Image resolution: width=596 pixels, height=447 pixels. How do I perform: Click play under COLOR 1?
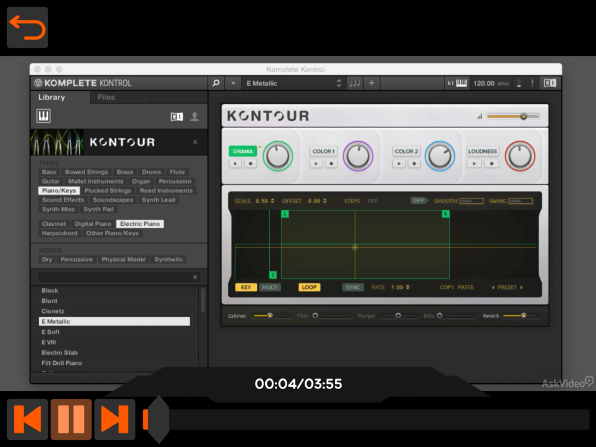[316, 164]
